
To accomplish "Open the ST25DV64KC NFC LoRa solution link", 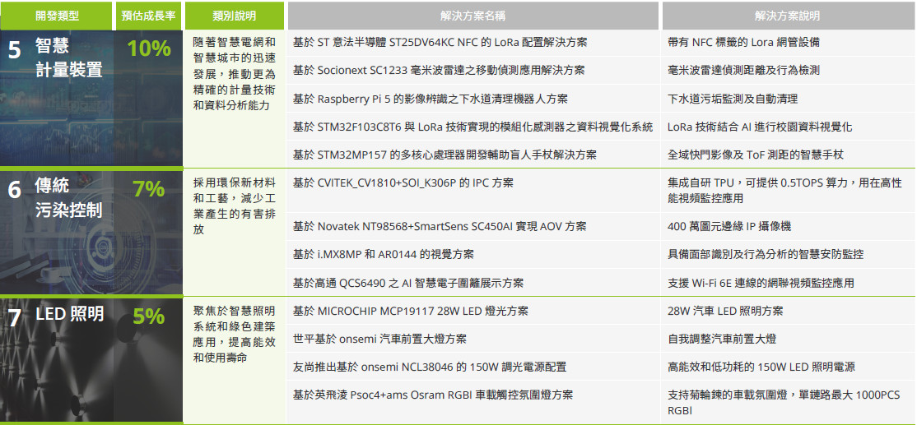I will coord(440,42).
